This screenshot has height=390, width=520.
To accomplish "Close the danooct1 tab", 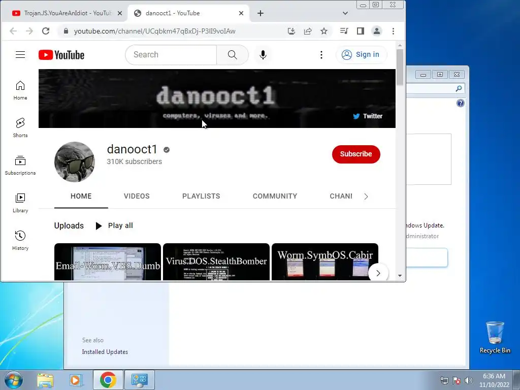I will [x=241, y=13].
